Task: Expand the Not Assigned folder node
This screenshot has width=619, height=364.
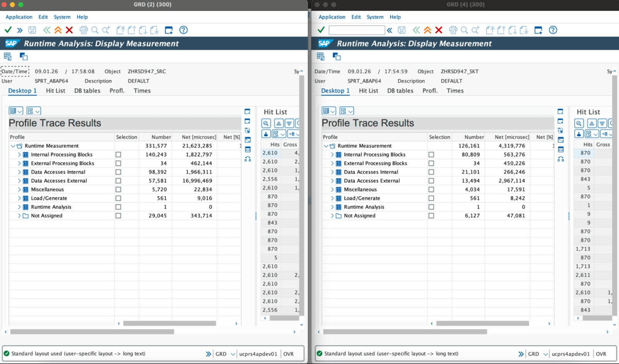Action: (x=19, y=215)
